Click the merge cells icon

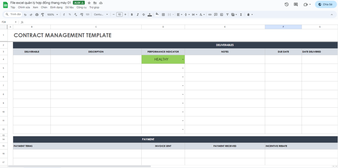point(169,14)
